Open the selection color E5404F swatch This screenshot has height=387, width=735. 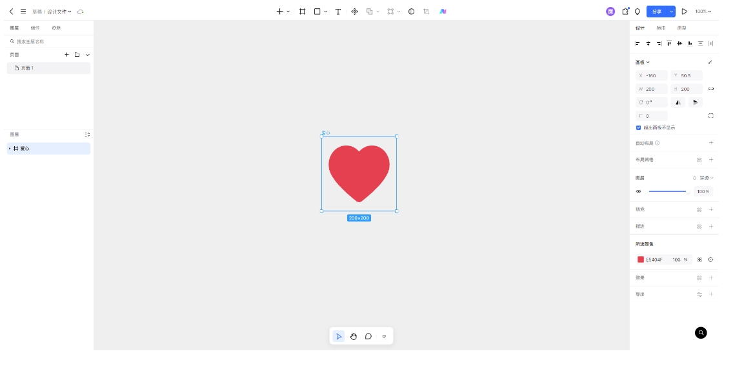[641, 260]
